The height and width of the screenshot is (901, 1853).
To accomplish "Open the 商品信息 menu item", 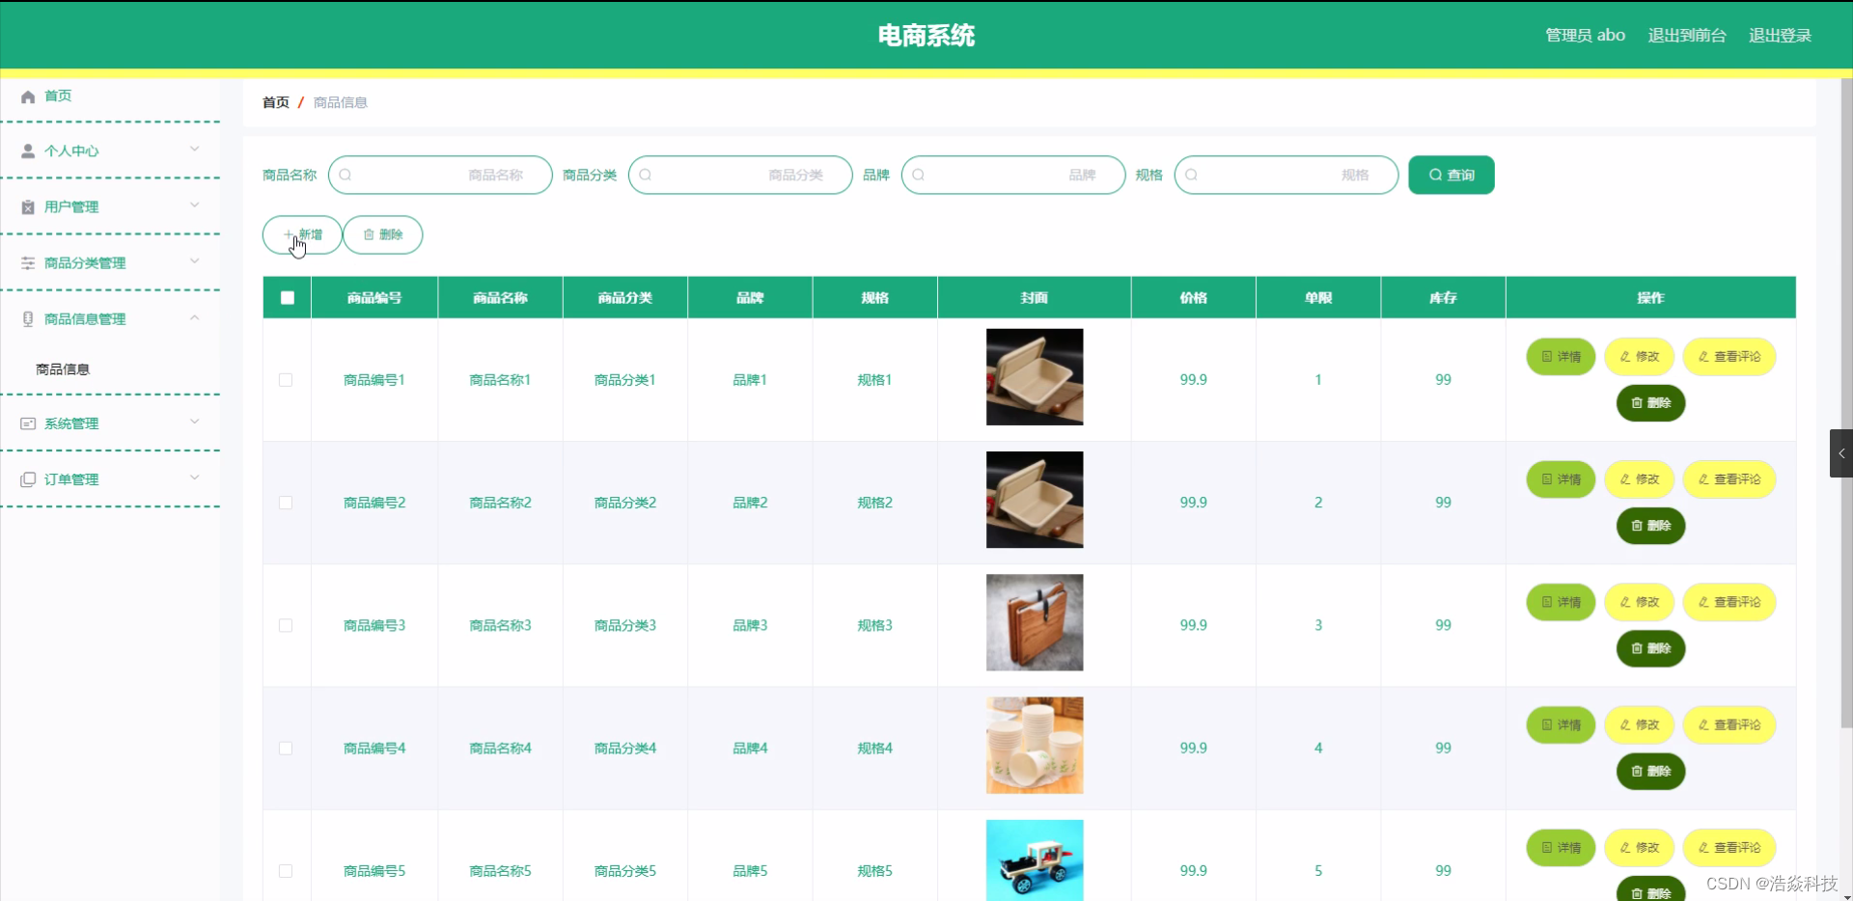I will (x=63, y=369).
